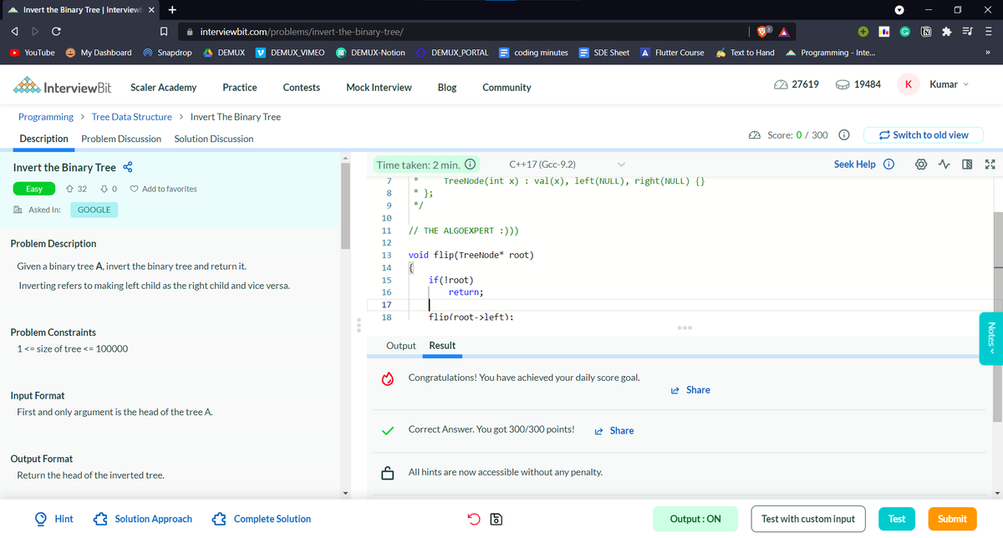Image resolution: width=1003 pixels, height=538 pixels.
Task: Expand the Notes side panel
Action: 990,337
